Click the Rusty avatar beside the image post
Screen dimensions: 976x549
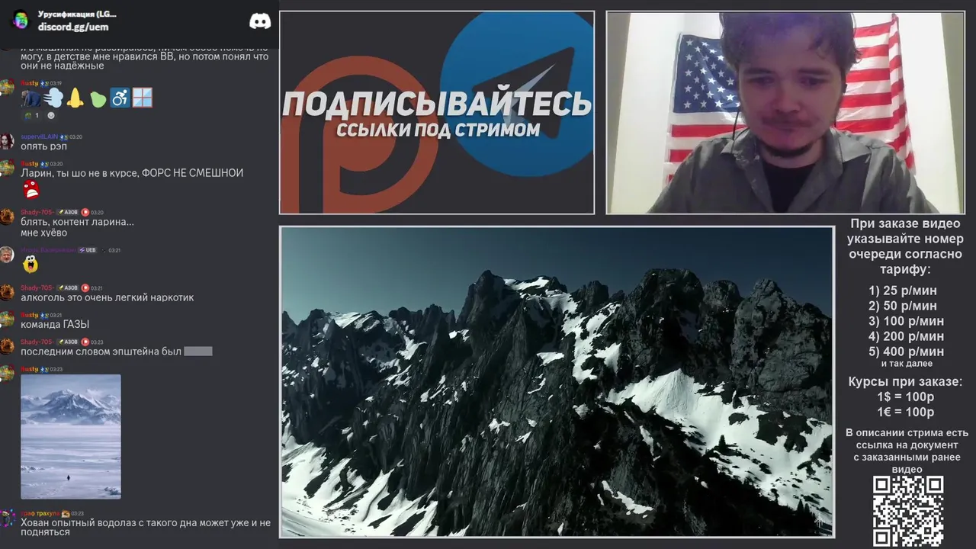tap(7, 374)
